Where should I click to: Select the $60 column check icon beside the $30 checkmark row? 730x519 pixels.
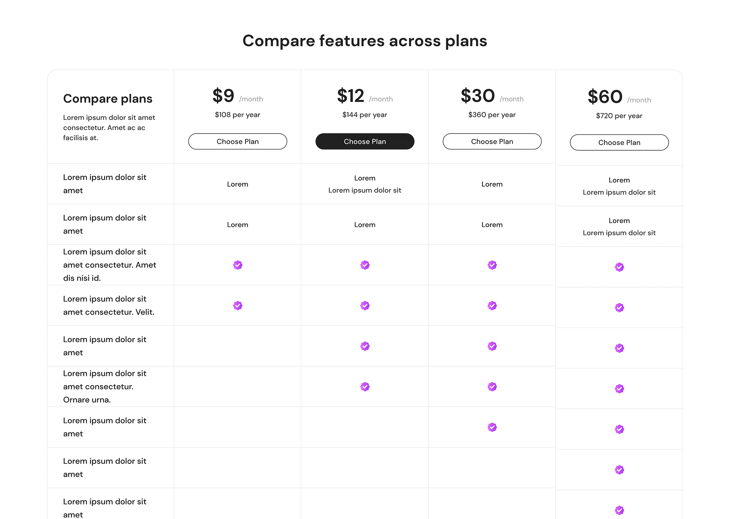click(619, 430)
